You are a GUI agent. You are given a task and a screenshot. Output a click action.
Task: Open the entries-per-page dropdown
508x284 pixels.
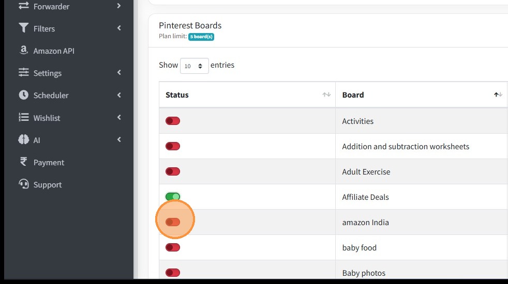pyautogui.click(x=195, y=66)
